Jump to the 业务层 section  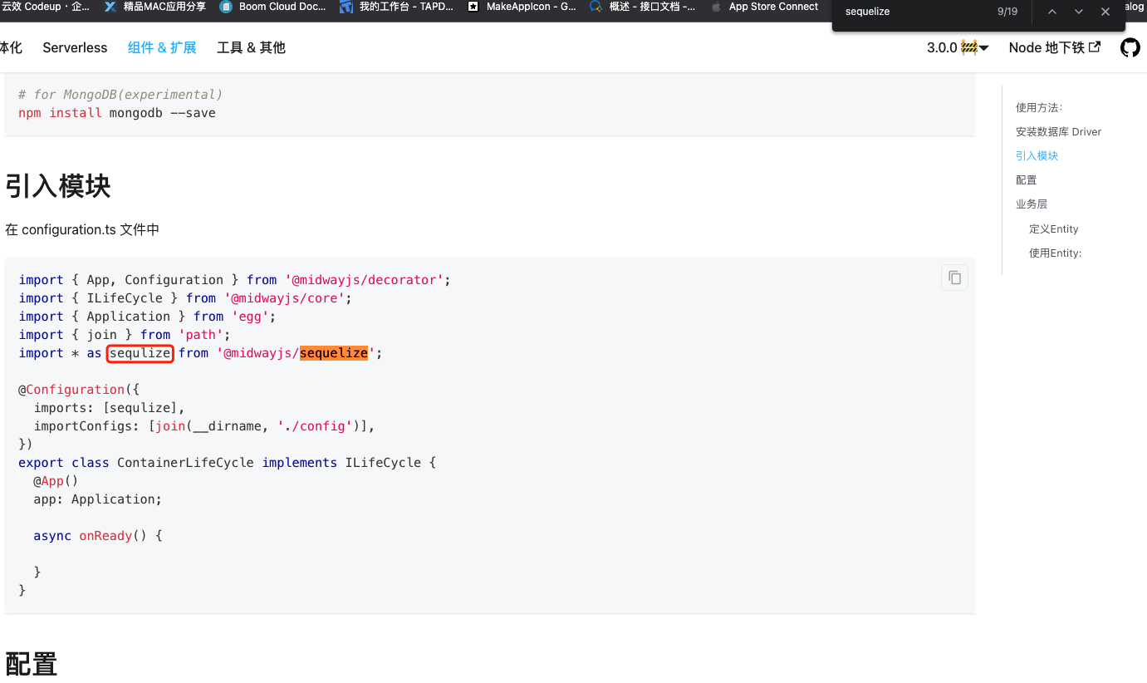coord(1031,204)
